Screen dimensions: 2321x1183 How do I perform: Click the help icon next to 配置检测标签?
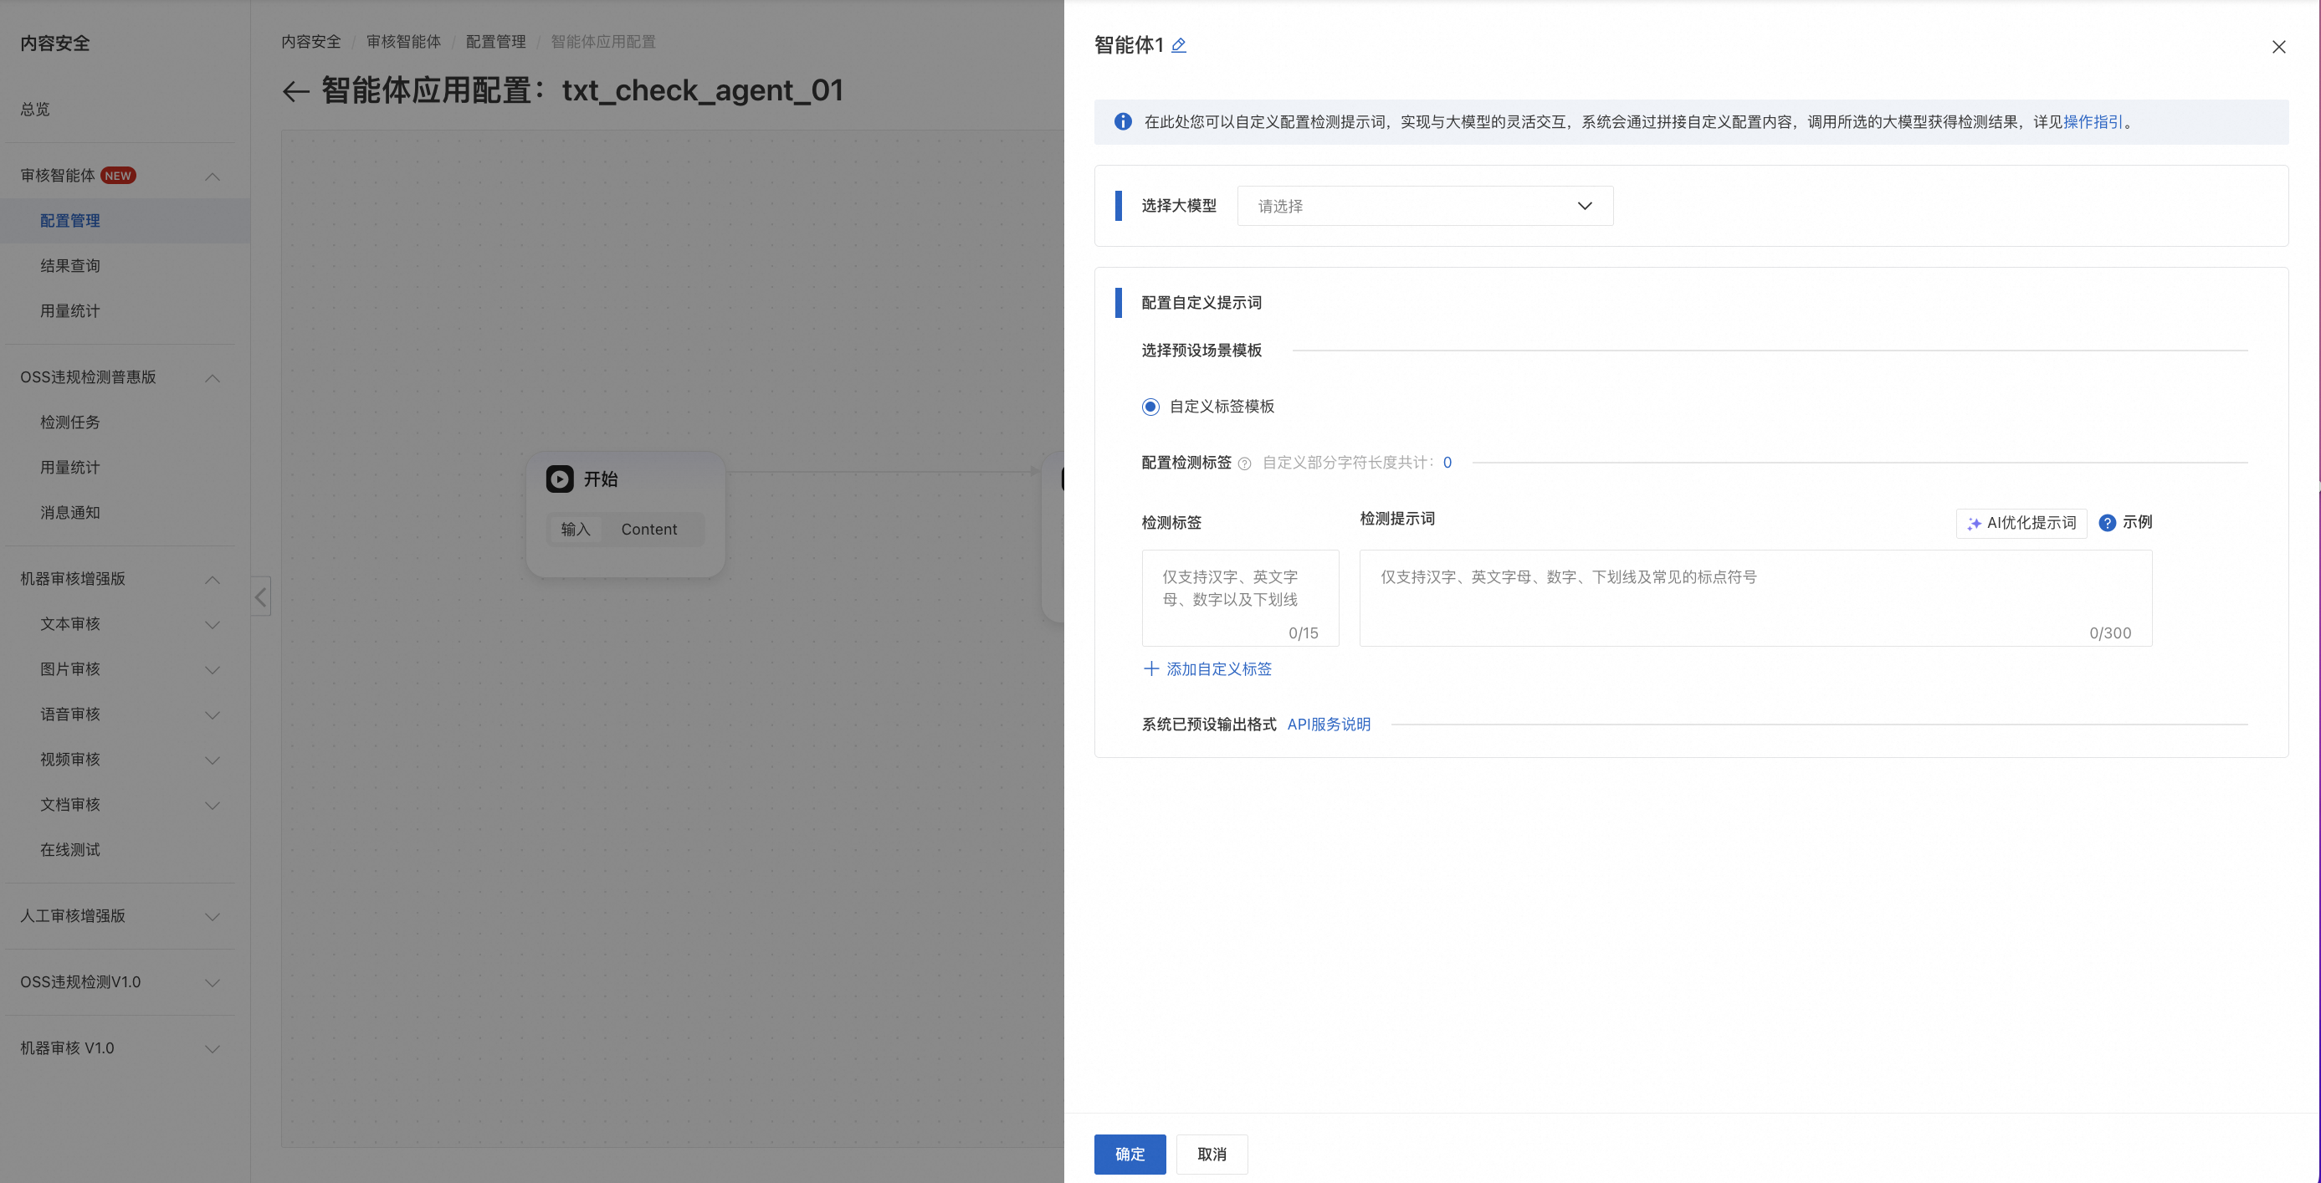pyautogui.click(x=1244, y=464)
